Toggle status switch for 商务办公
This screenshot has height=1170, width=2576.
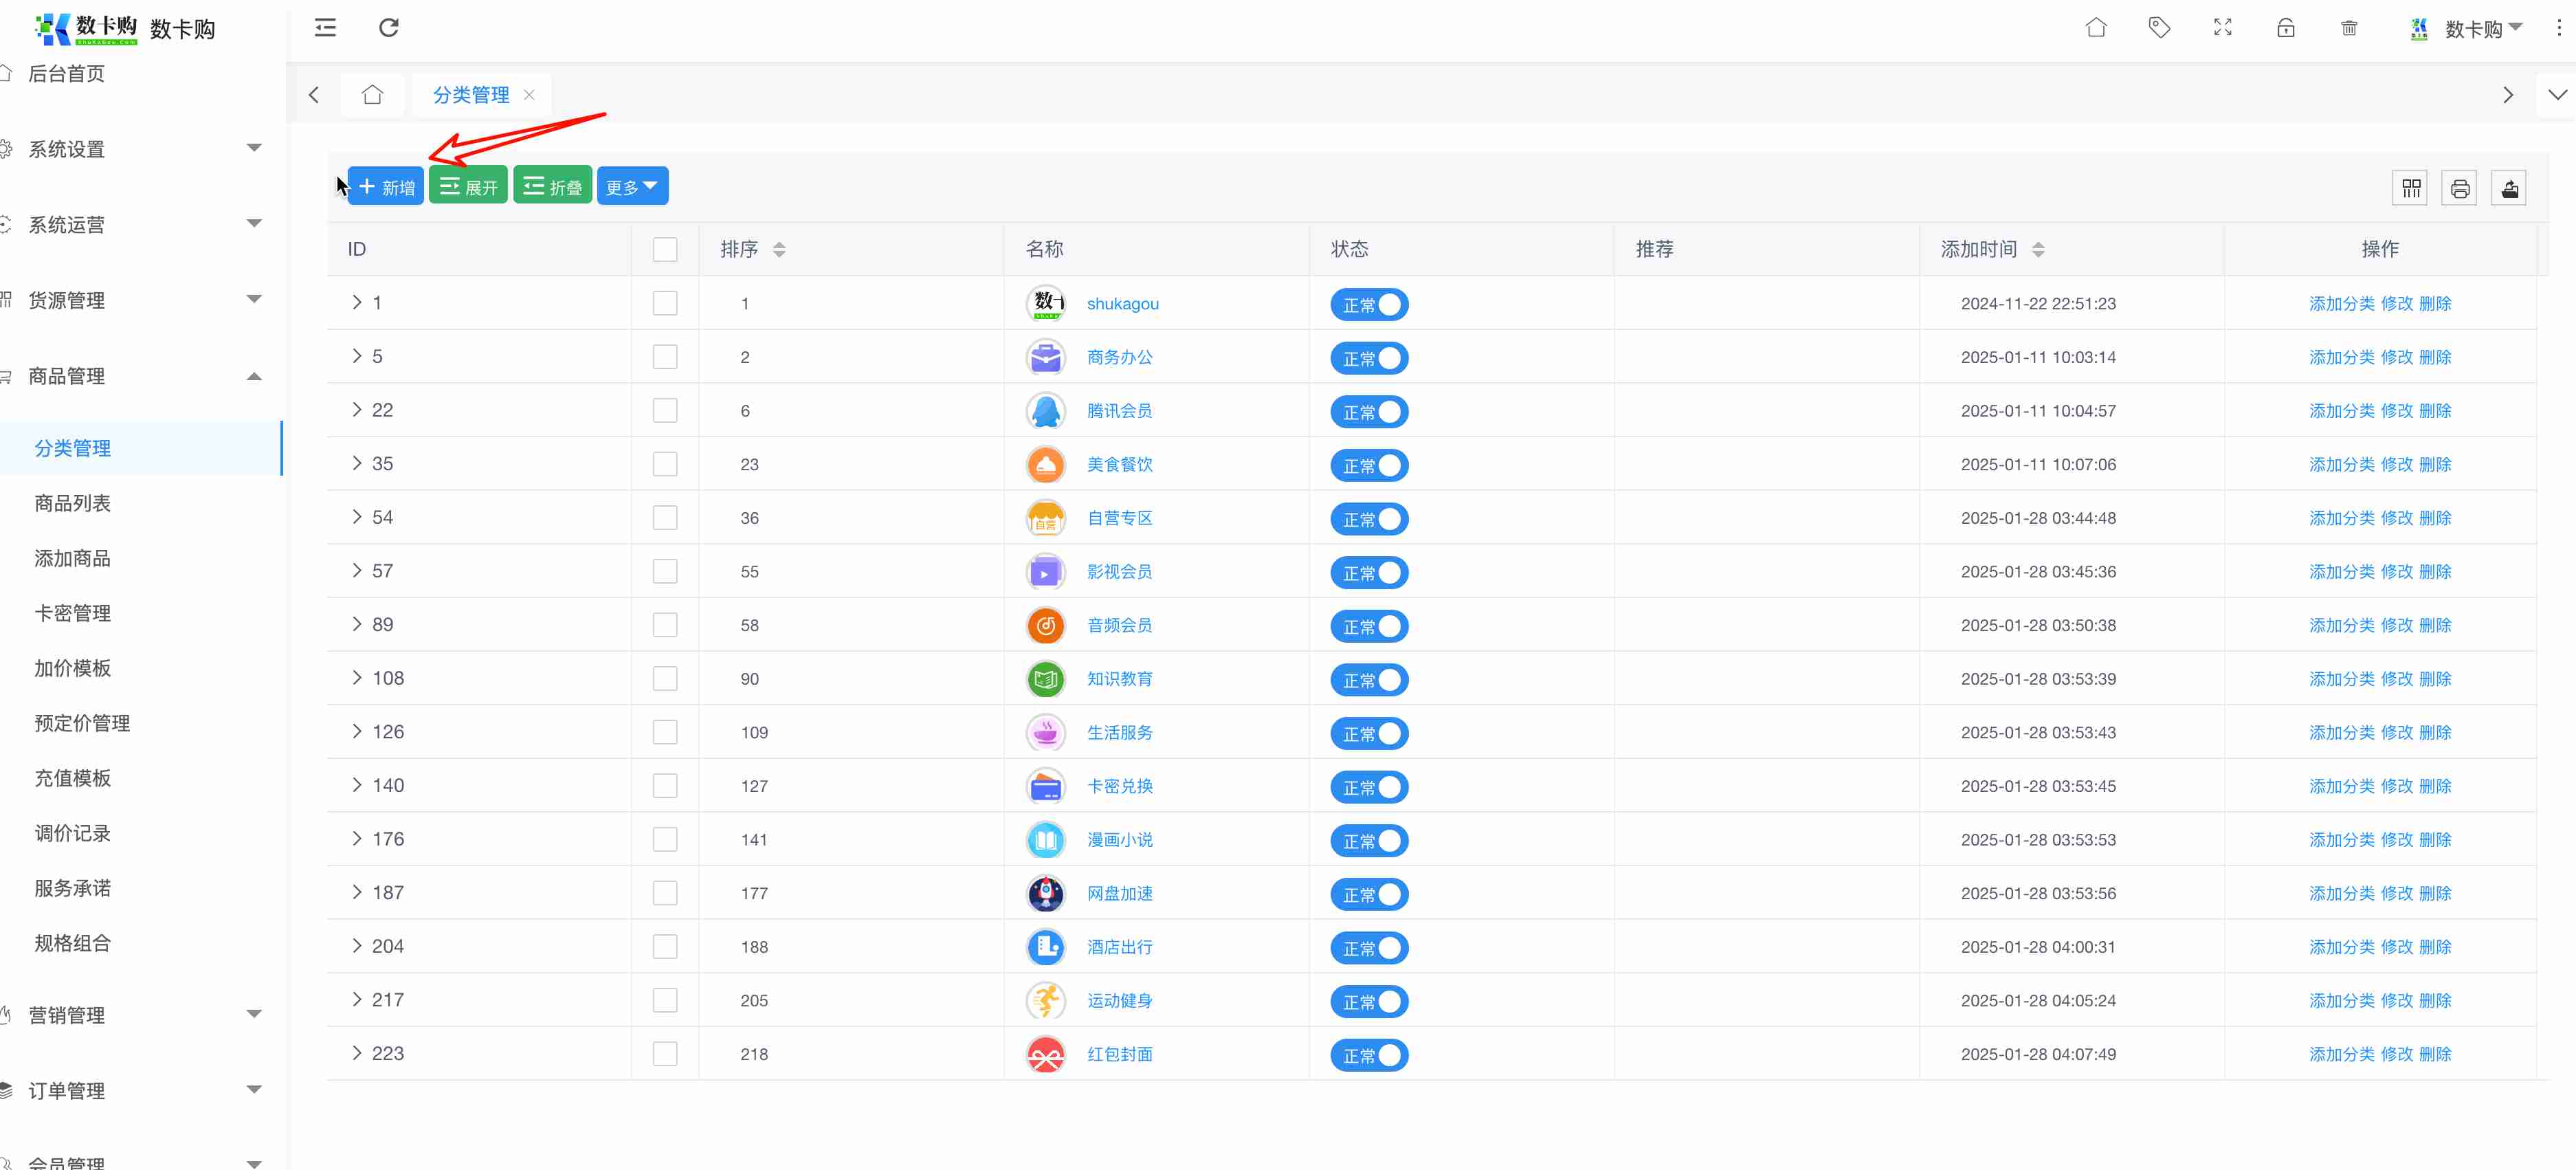[1368, 358]
